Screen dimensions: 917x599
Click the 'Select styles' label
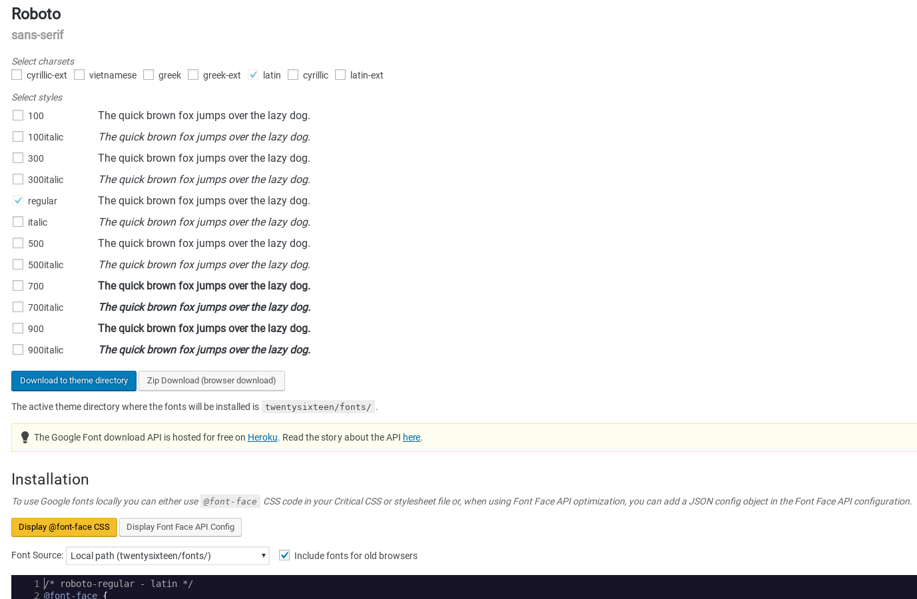click(x=37, y=97)
